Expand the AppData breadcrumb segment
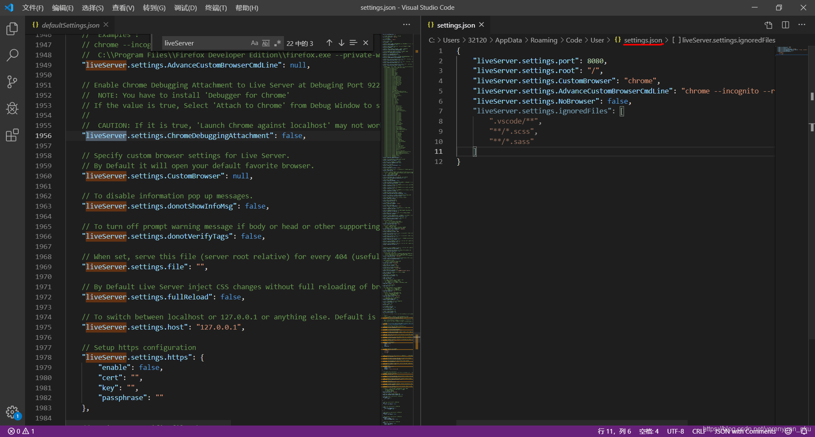This screenshot has width=815, height=437. 508,40
